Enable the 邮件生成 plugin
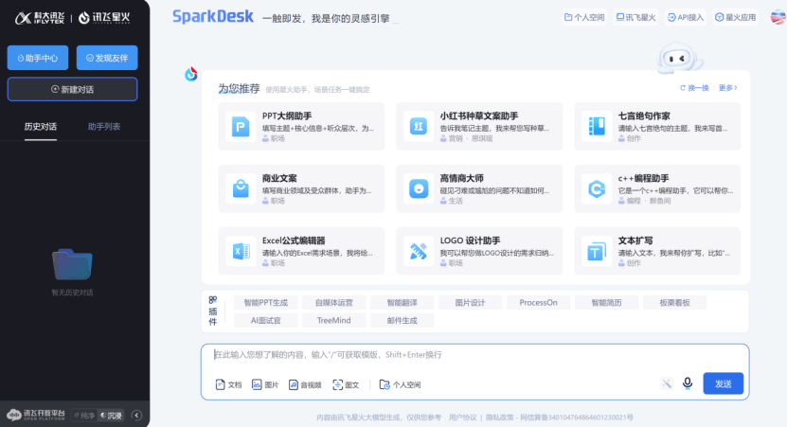Viewport: 787px width, 427px height. pos(402,320)
